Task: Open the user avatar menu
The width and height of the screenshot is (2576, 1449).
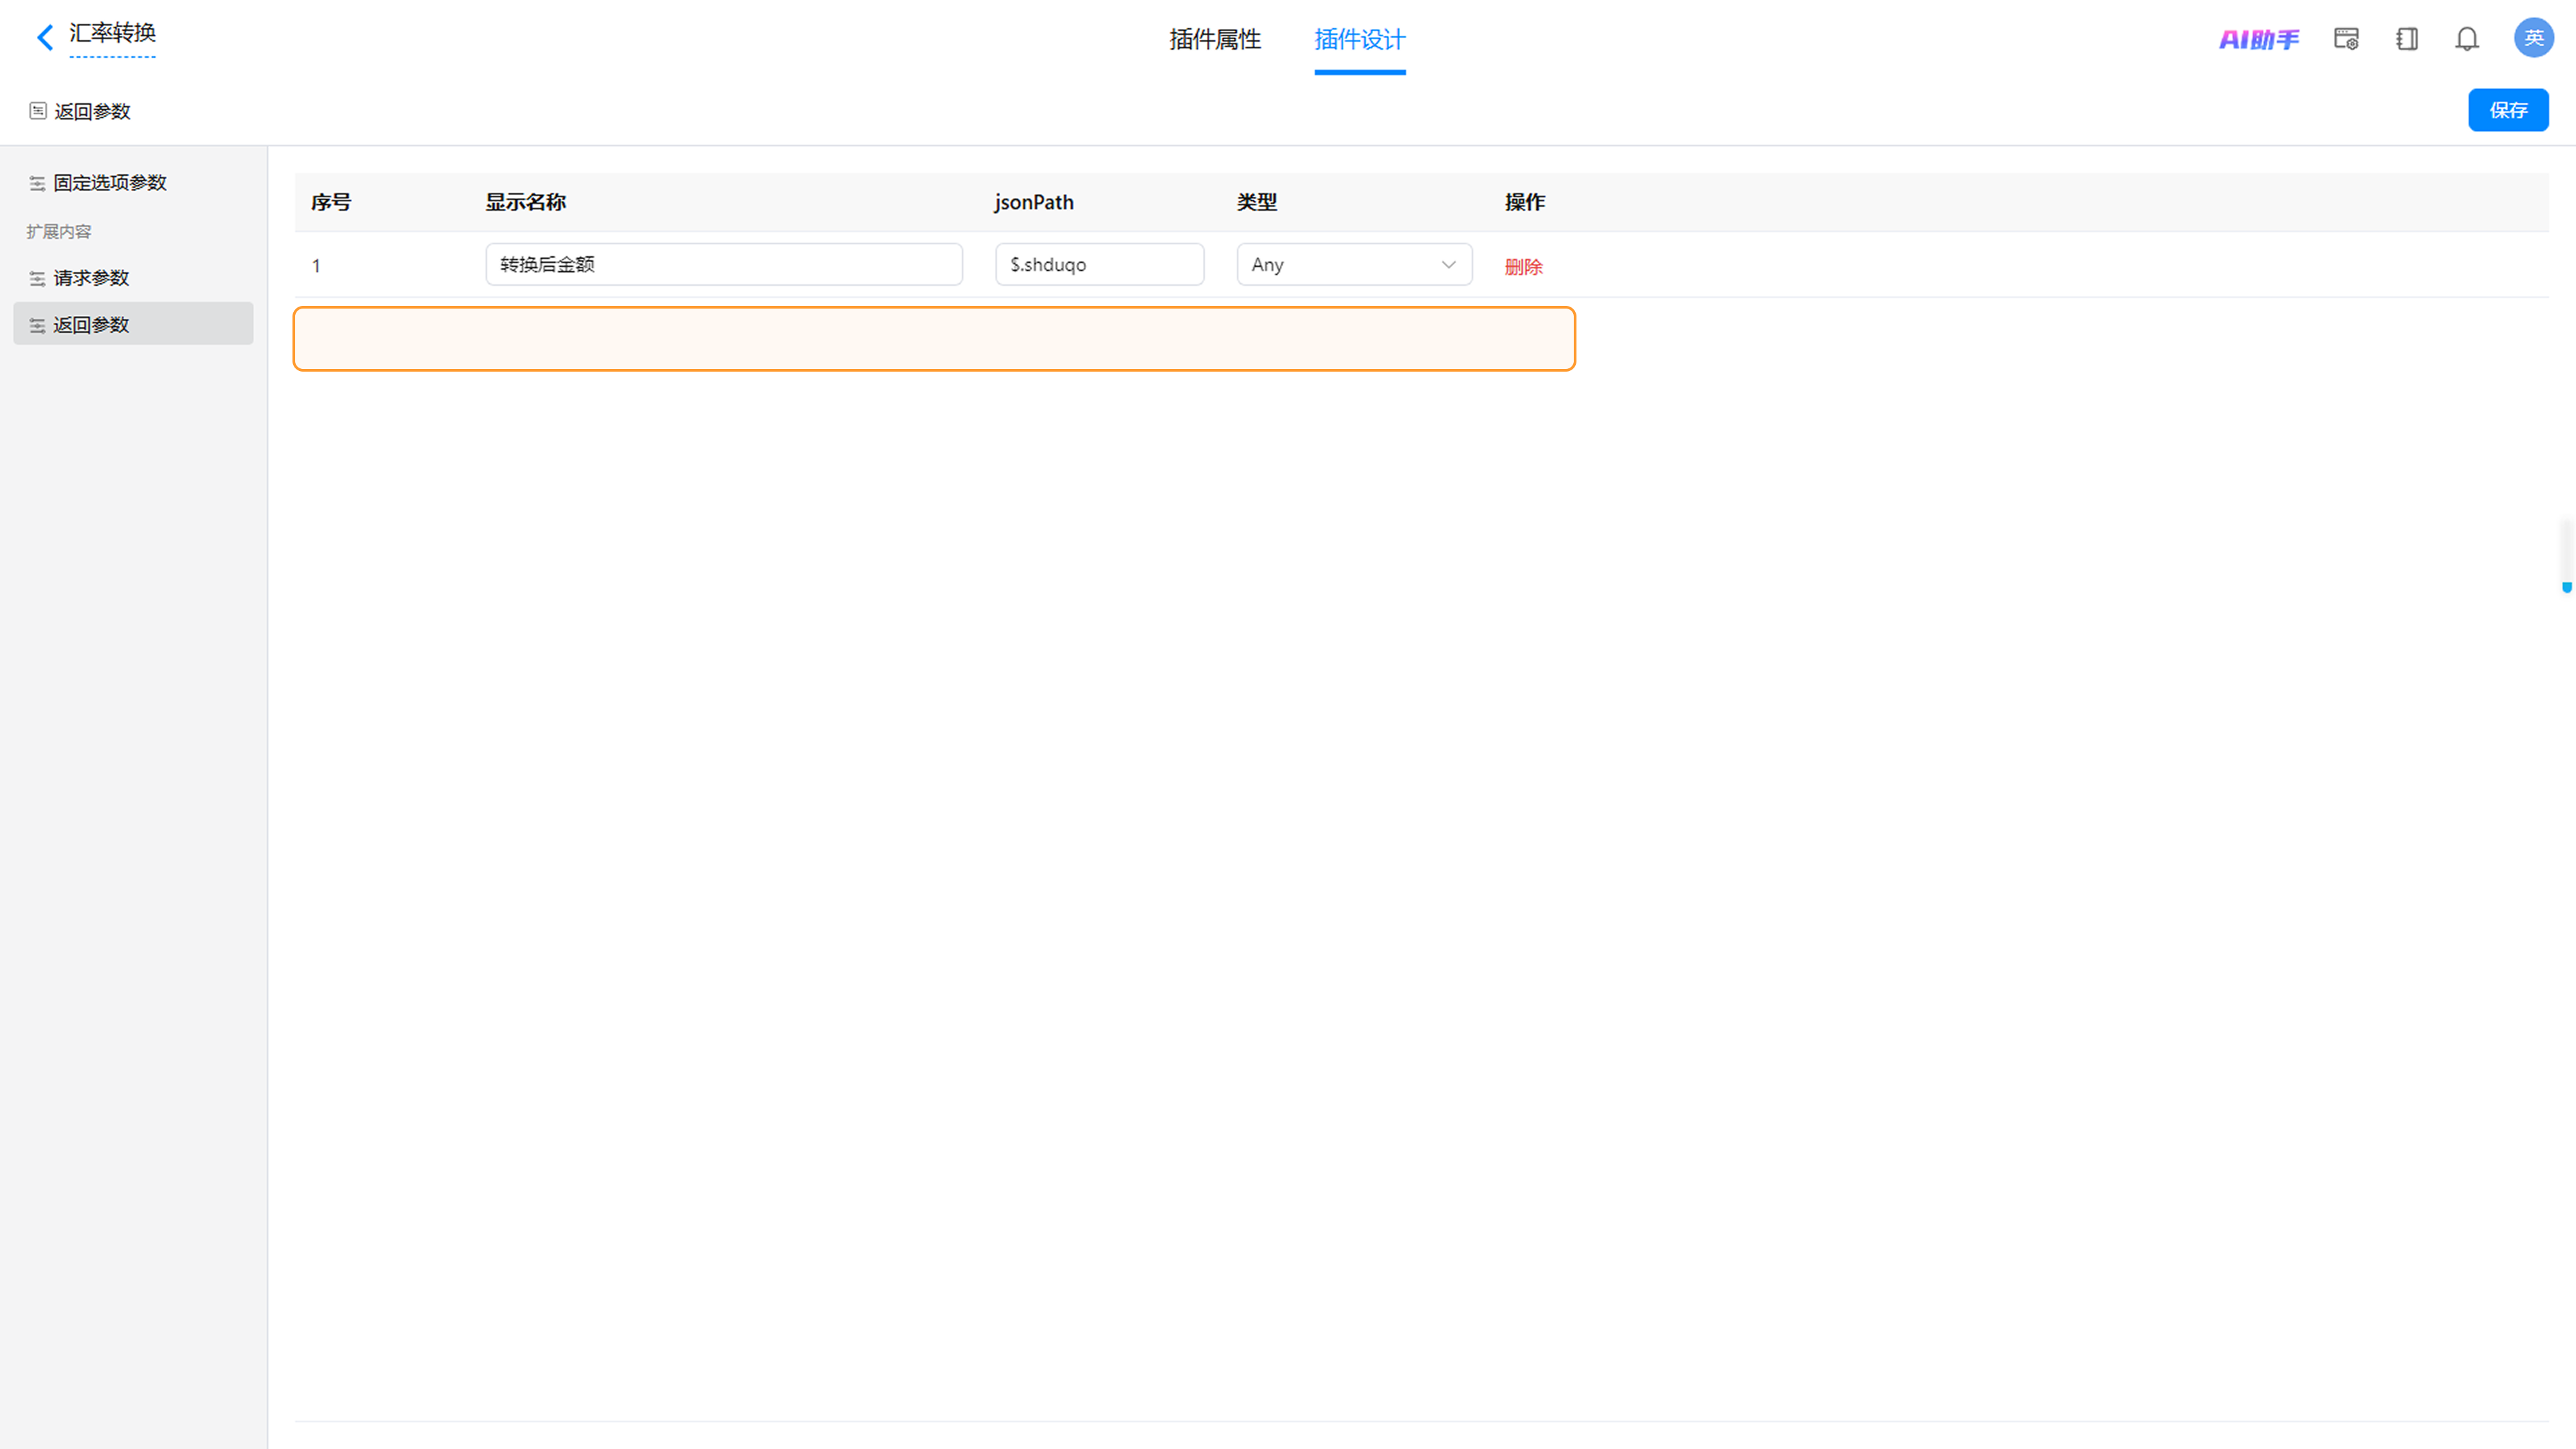Action: [2533, 38]
